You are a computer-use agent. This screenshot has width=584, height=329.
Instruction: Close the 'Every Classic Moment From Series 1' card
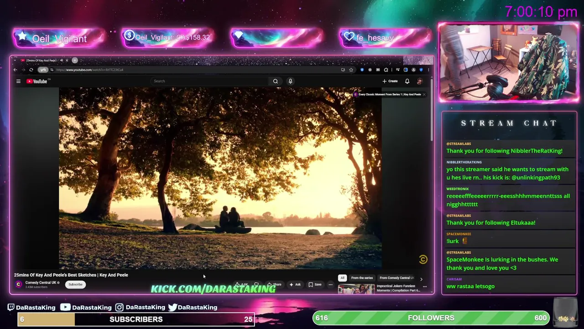coord(424,95)
